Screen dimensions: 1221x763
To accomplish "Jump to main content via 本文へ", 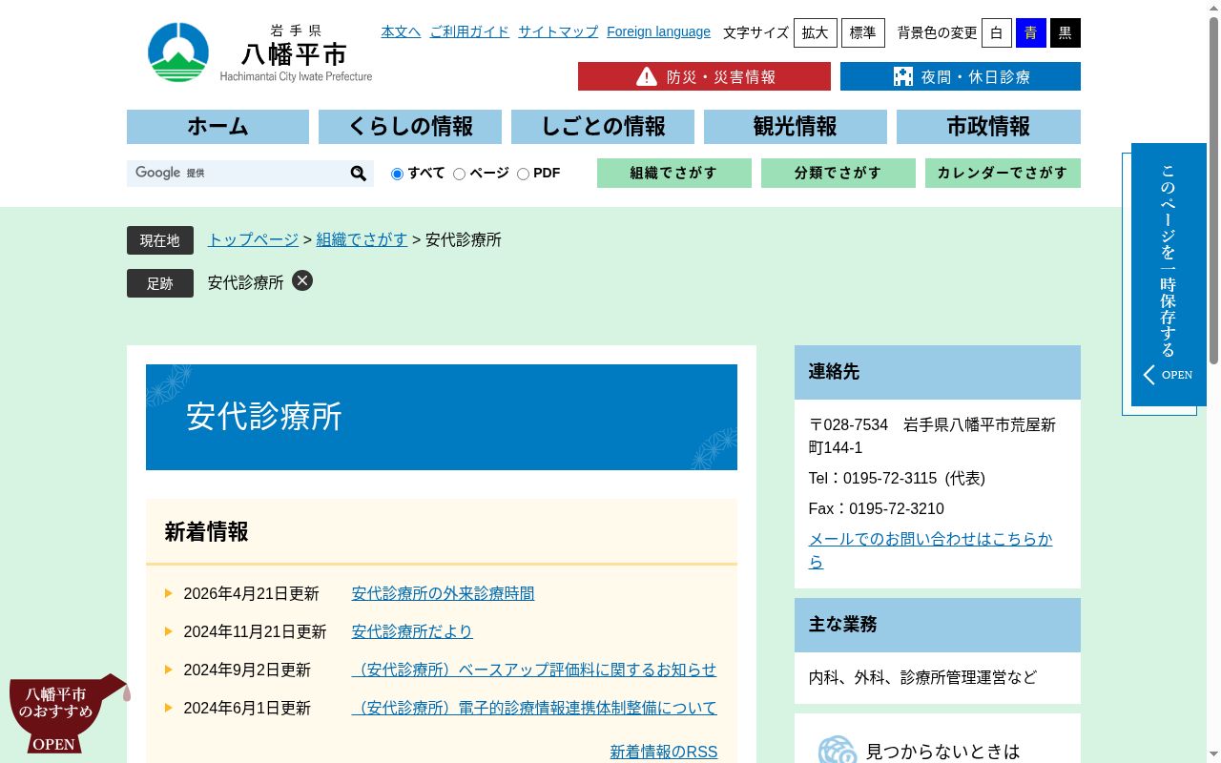I will click(x=401, y=31).
